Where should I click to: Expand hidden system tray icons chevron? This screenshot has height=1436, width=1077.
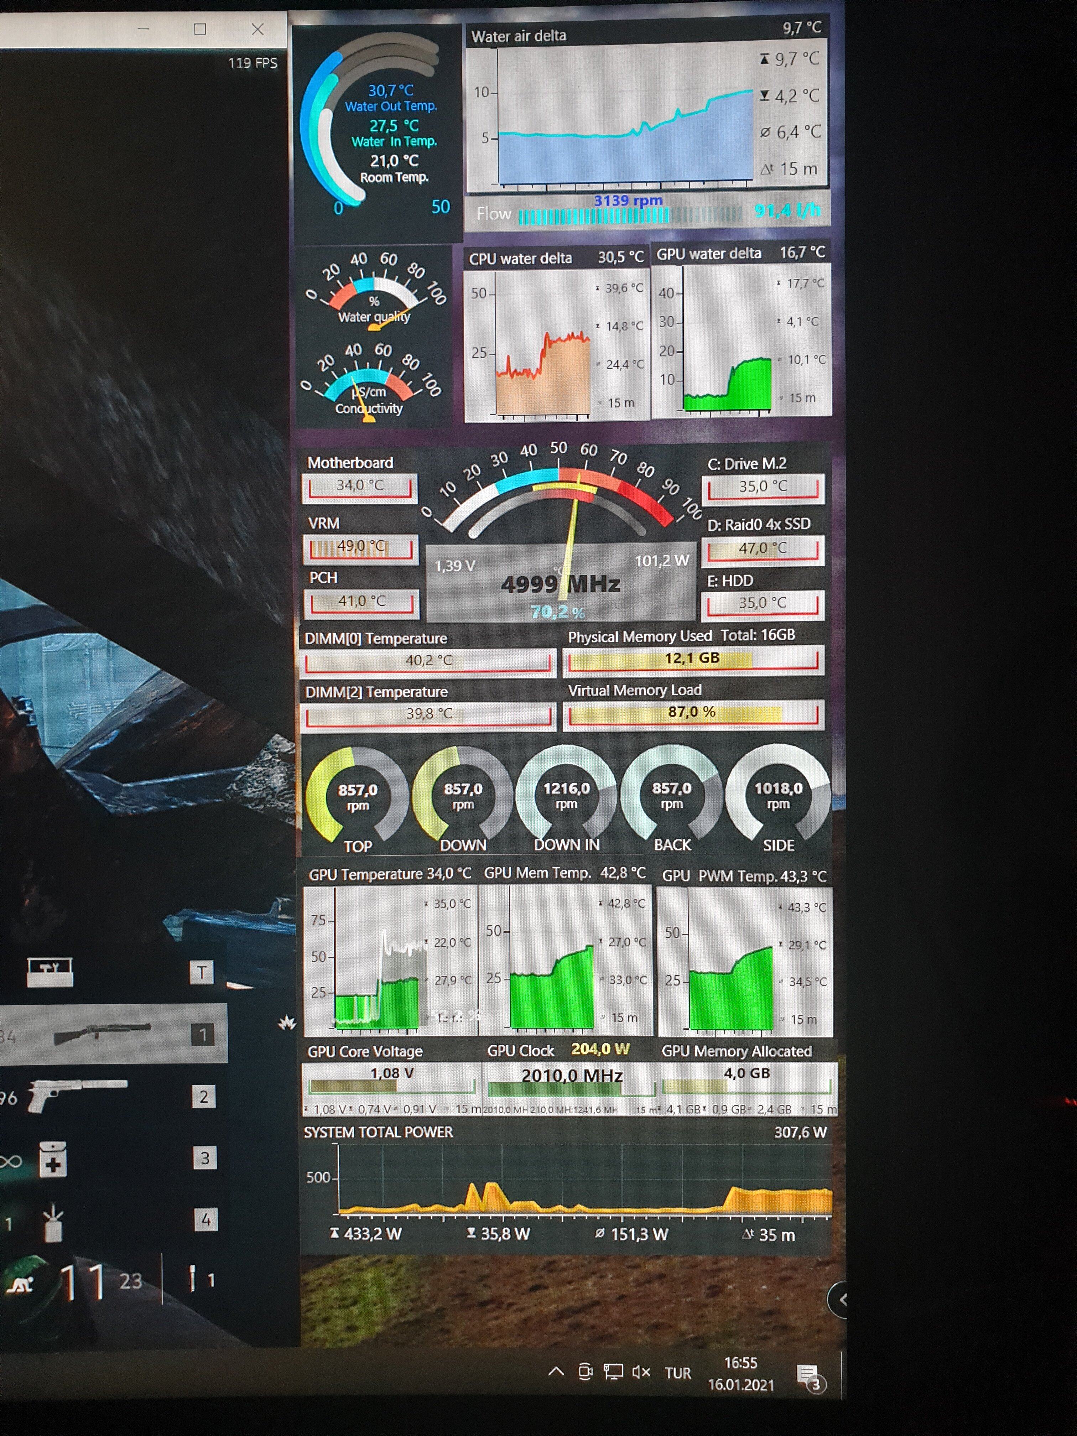[556, 1371]
